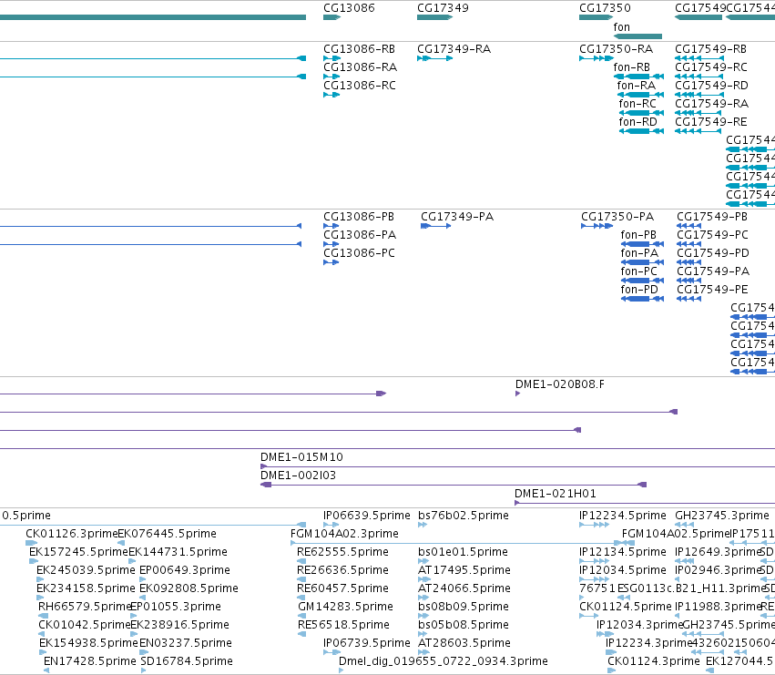
Task: Select transcript CG17549-RB
Action: click(710, 49)
